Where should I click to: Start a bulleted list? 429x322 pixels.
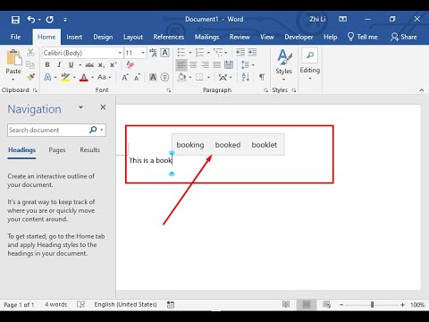click(181, 53)
